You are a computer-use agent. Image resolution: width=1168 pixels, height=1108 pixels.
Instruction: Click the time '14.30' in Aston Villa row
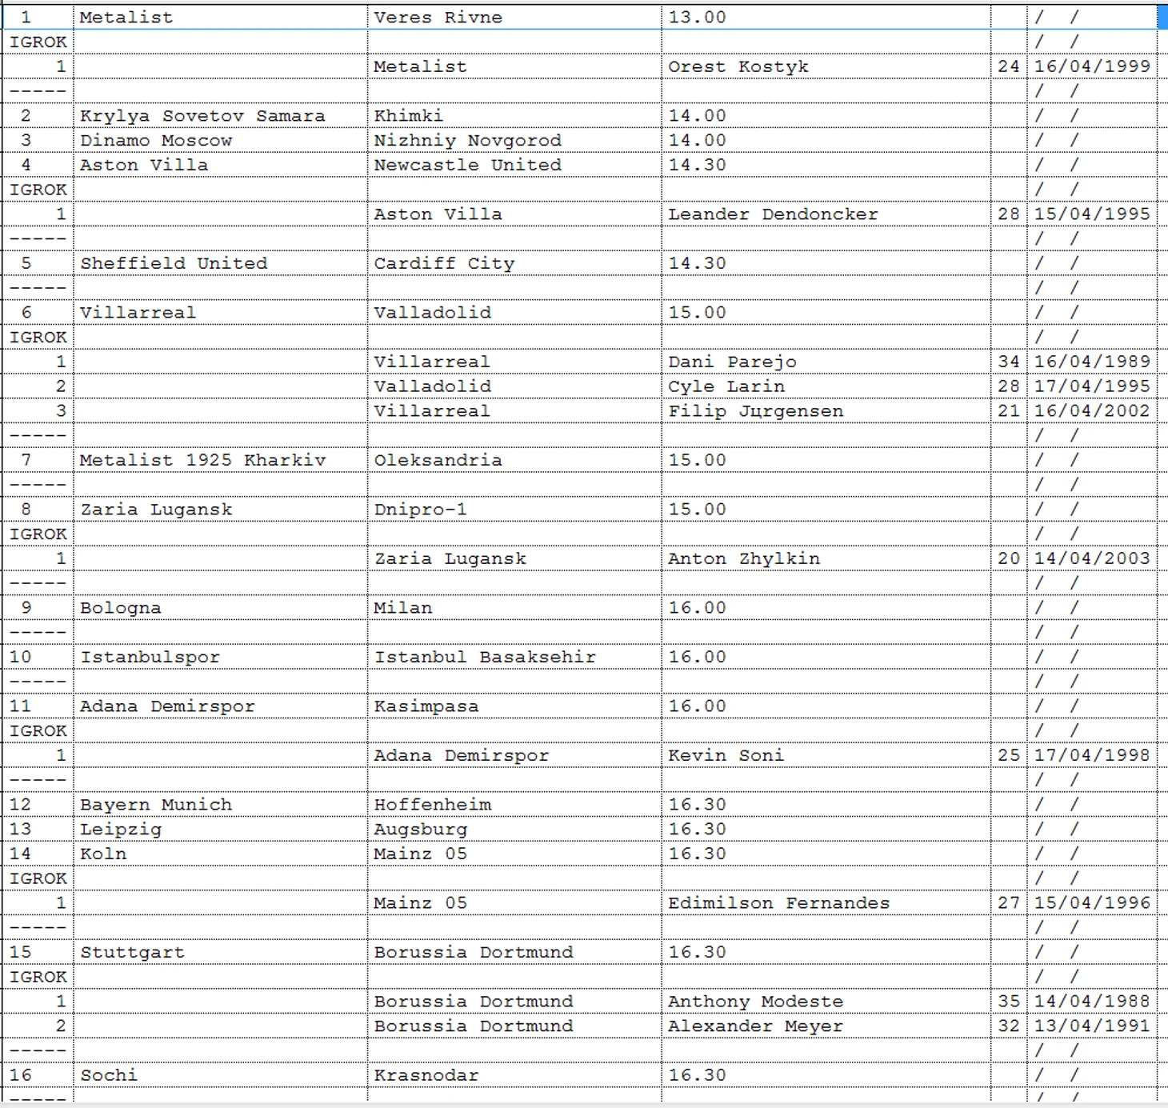pyautogui.click(x=826, y=165)
